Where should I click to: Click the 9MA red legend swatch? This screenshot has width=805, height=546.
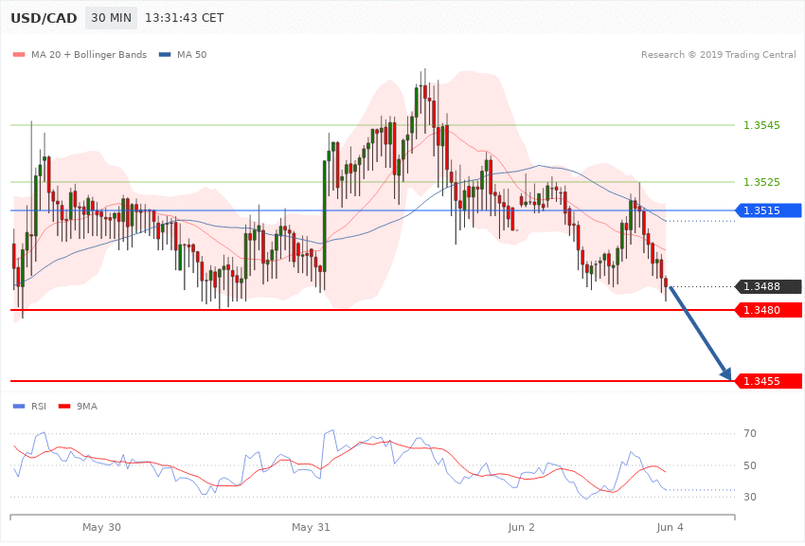64,407
